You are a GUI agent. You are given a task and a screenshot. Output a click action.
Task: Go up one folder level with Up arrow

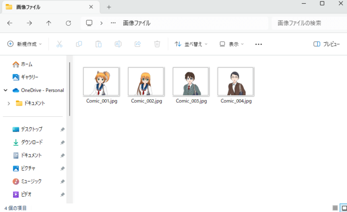click(49, 23)
